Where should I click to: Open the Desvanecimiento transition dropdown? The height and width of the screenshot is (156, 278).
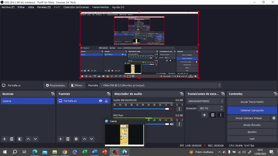[205, 101]
